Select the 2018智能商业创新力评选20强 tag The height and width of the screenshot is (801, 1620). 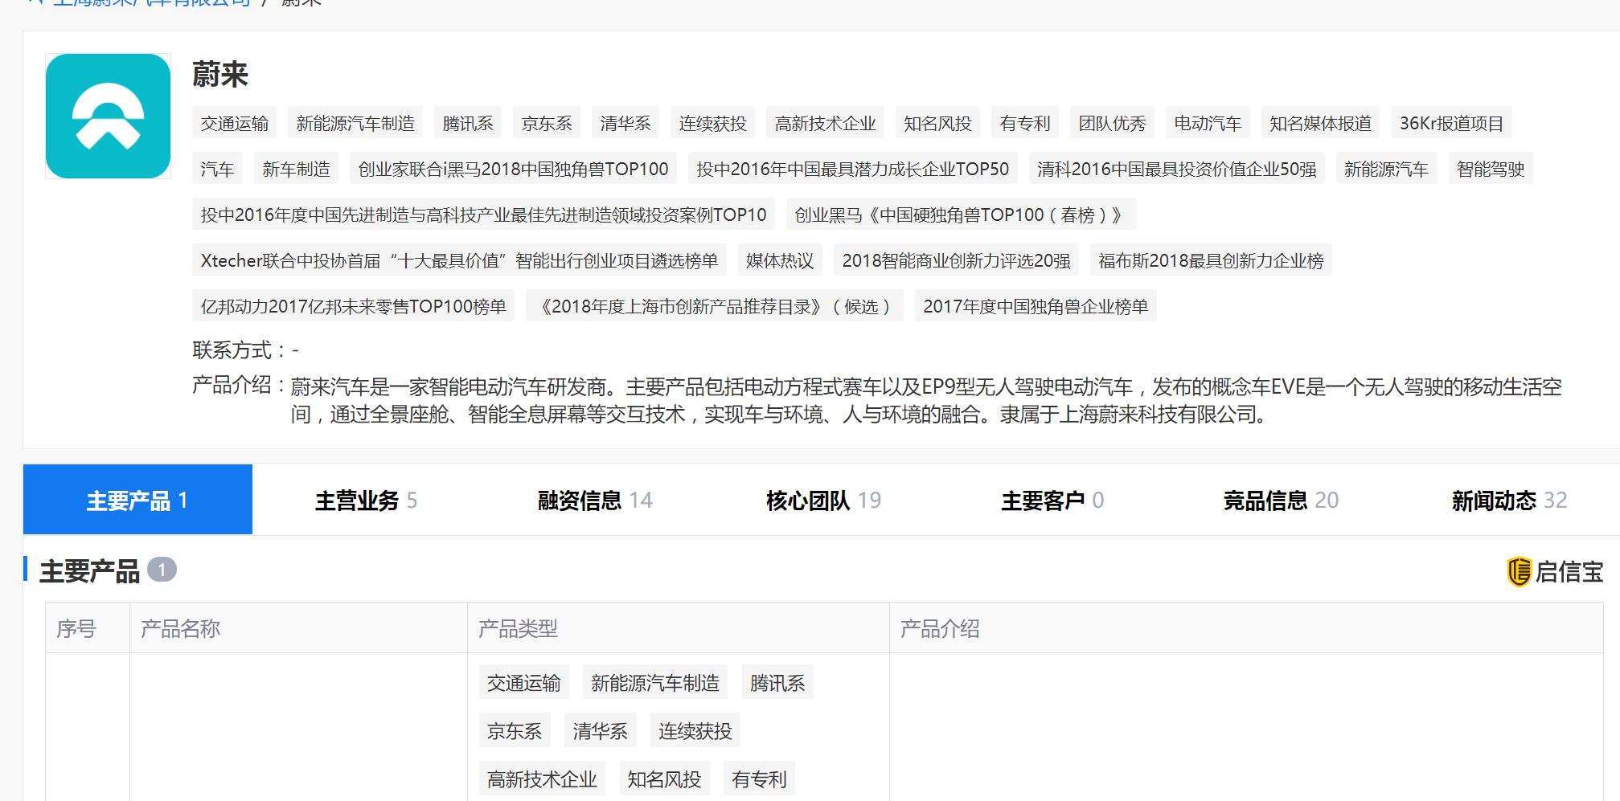tap(957, 260)
